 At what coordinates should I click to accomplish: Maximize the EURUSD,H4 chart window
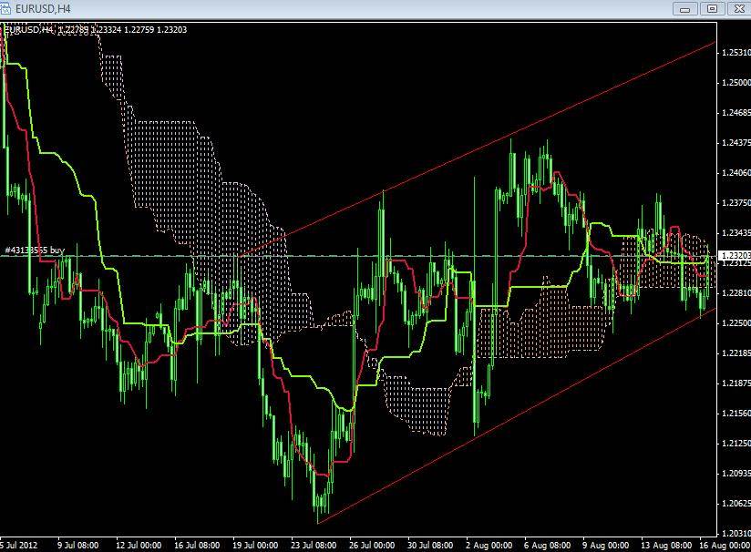pyautogui.click(x=712, y=8)
